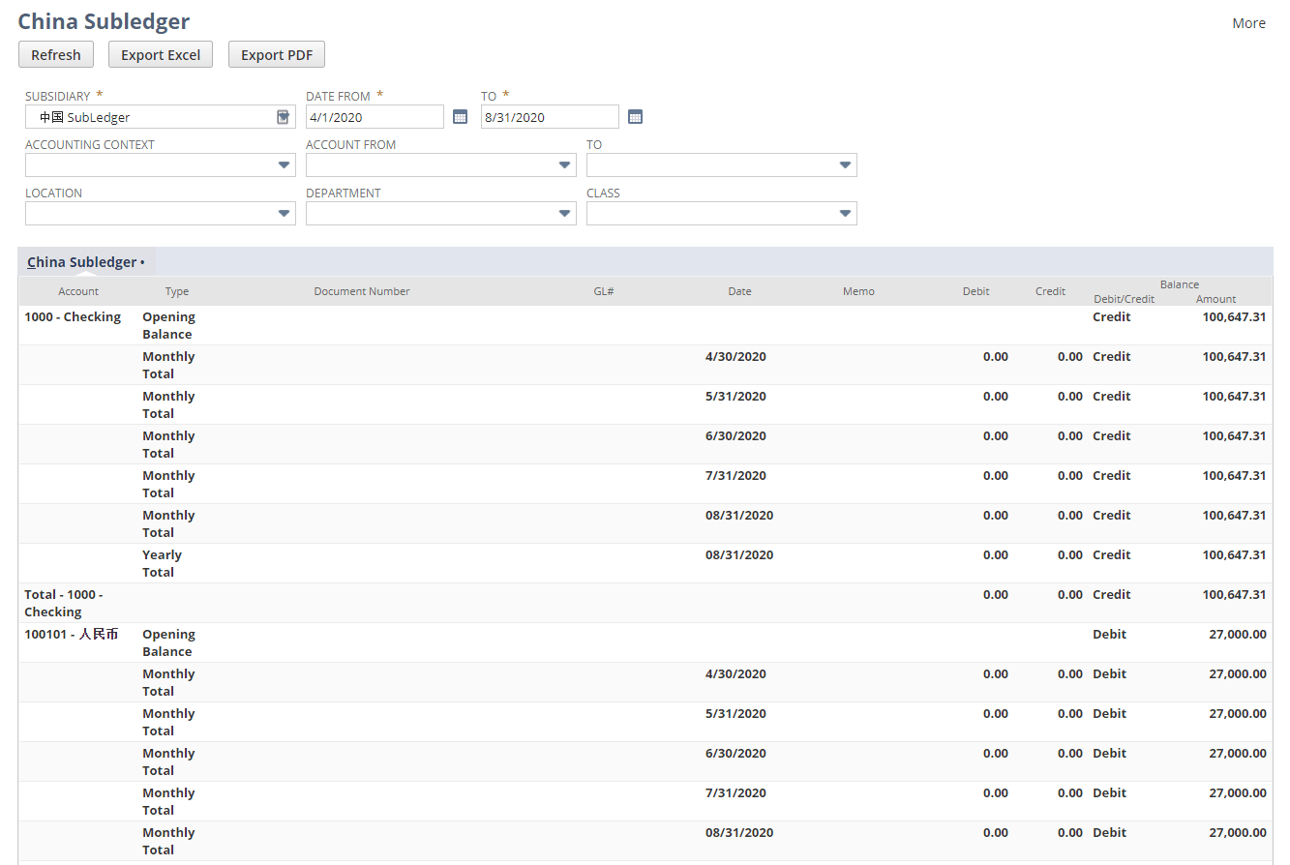
Task: Click the 7/31/2020 date under account 100101
Action: point(735,793)
